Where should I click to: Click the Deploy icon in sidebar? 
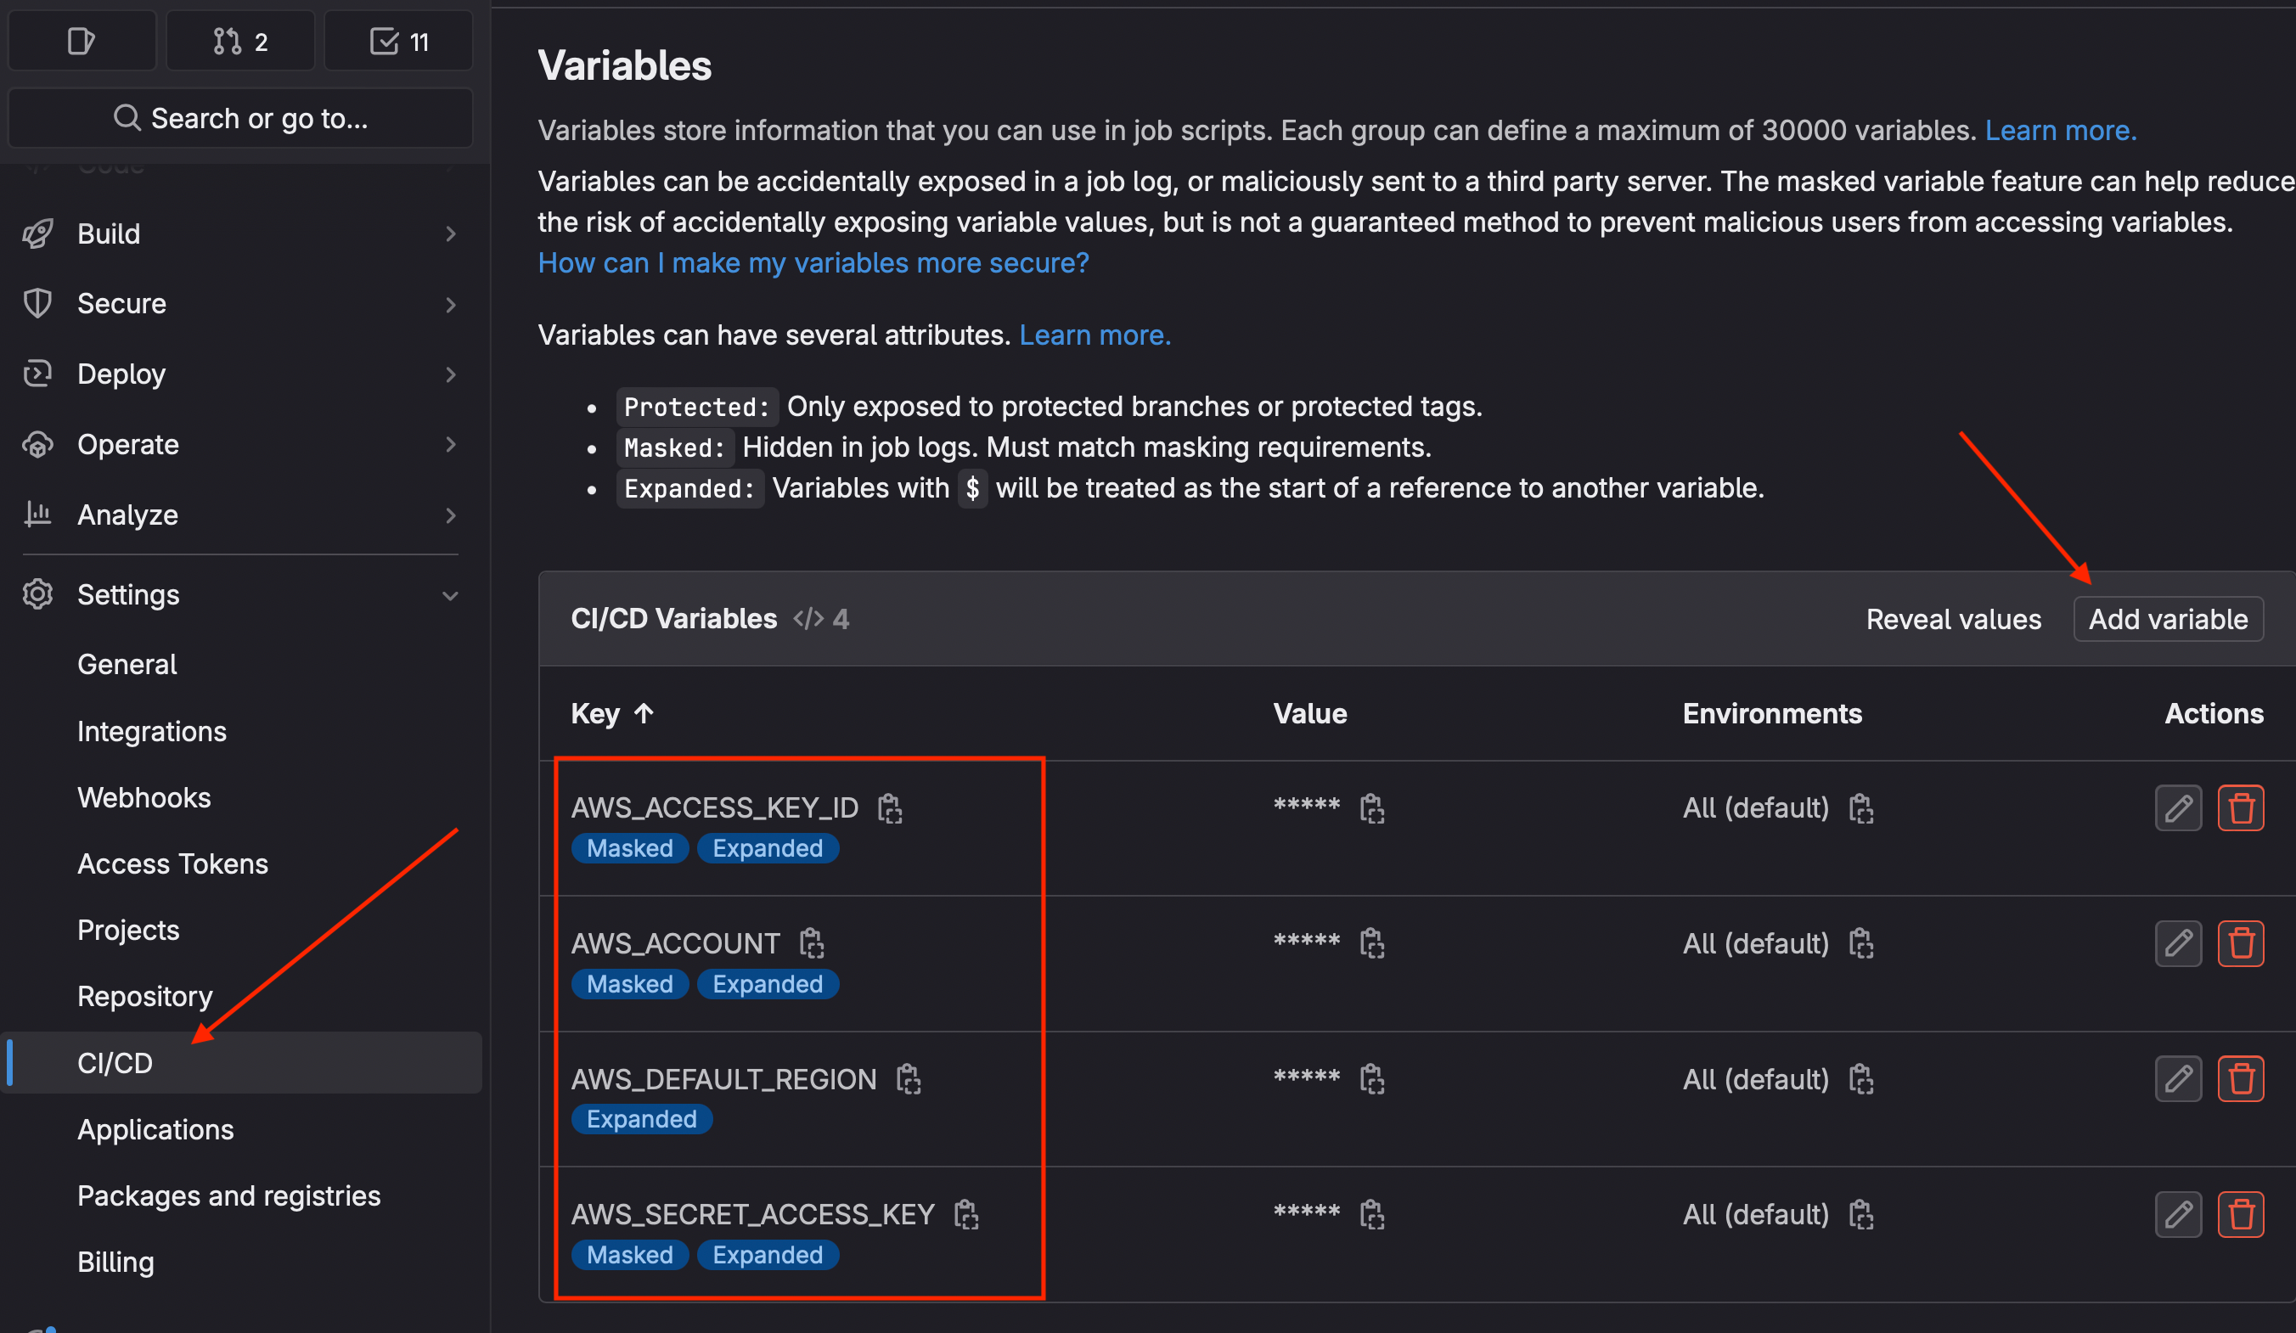[x=37, y=374]
